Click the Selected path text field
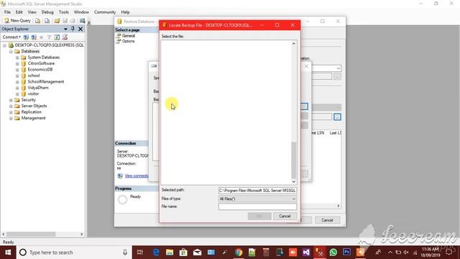460x259 pixels. pyautogui.click(x=257, y=191)
